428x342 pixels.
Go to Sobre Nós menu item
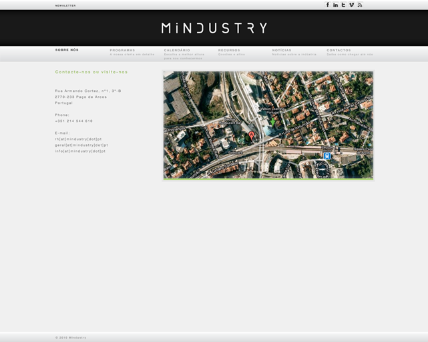(67, 50)
